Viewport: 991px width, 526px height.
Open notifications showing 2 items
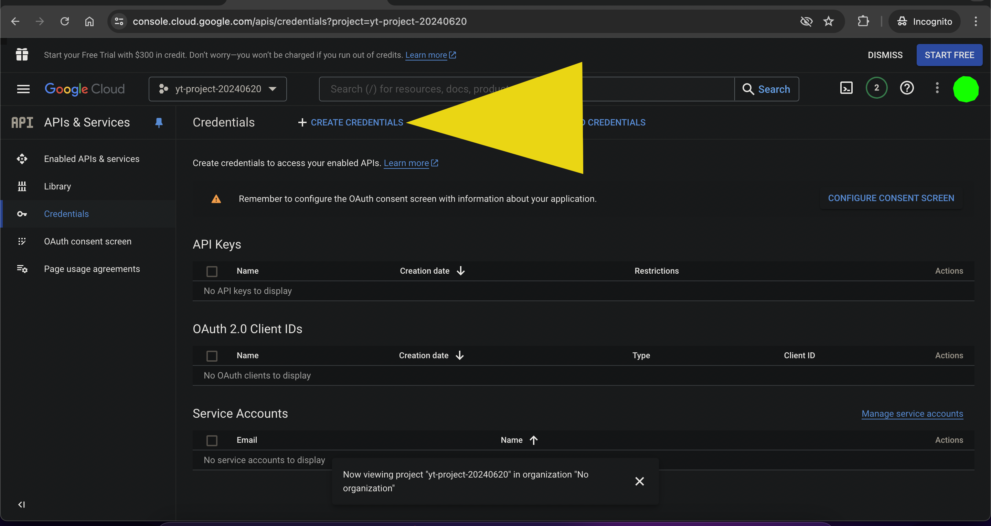coord(876,88)
